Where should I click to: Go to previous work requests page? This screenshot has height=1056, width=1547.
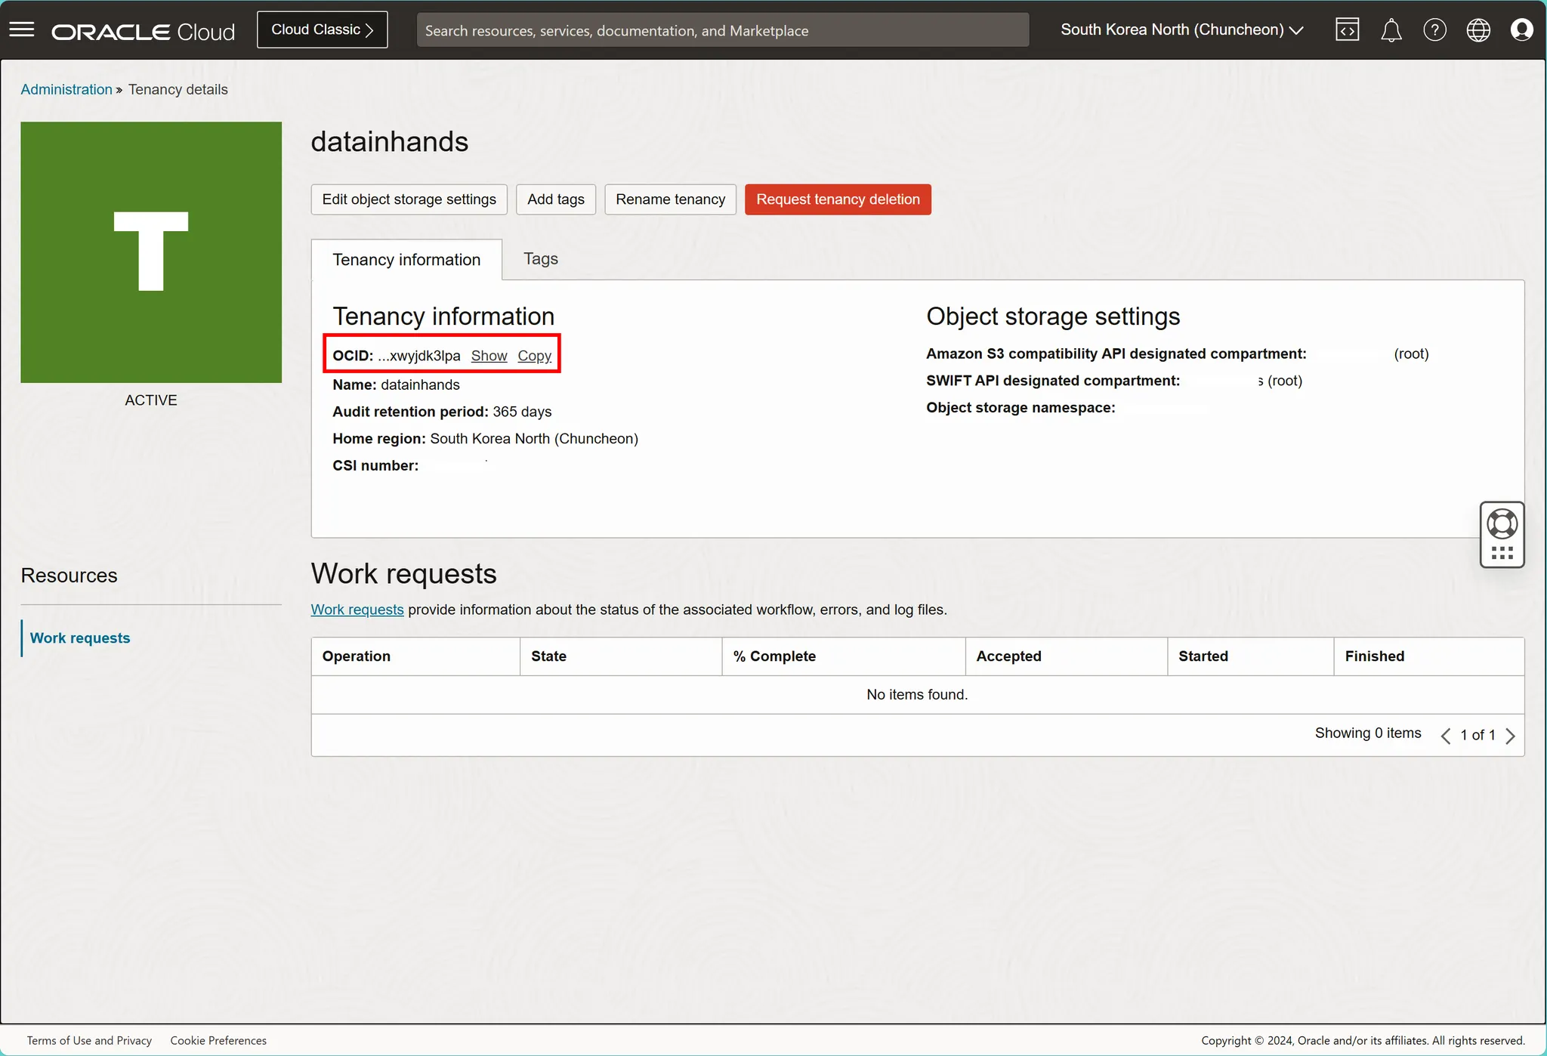click(x=1445, y=736)
